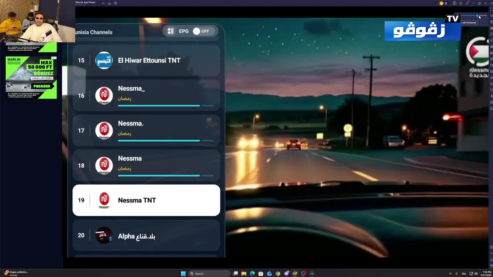Open Microsoft Store from taskbar
The image size is (493, 277).
point(261,274)
